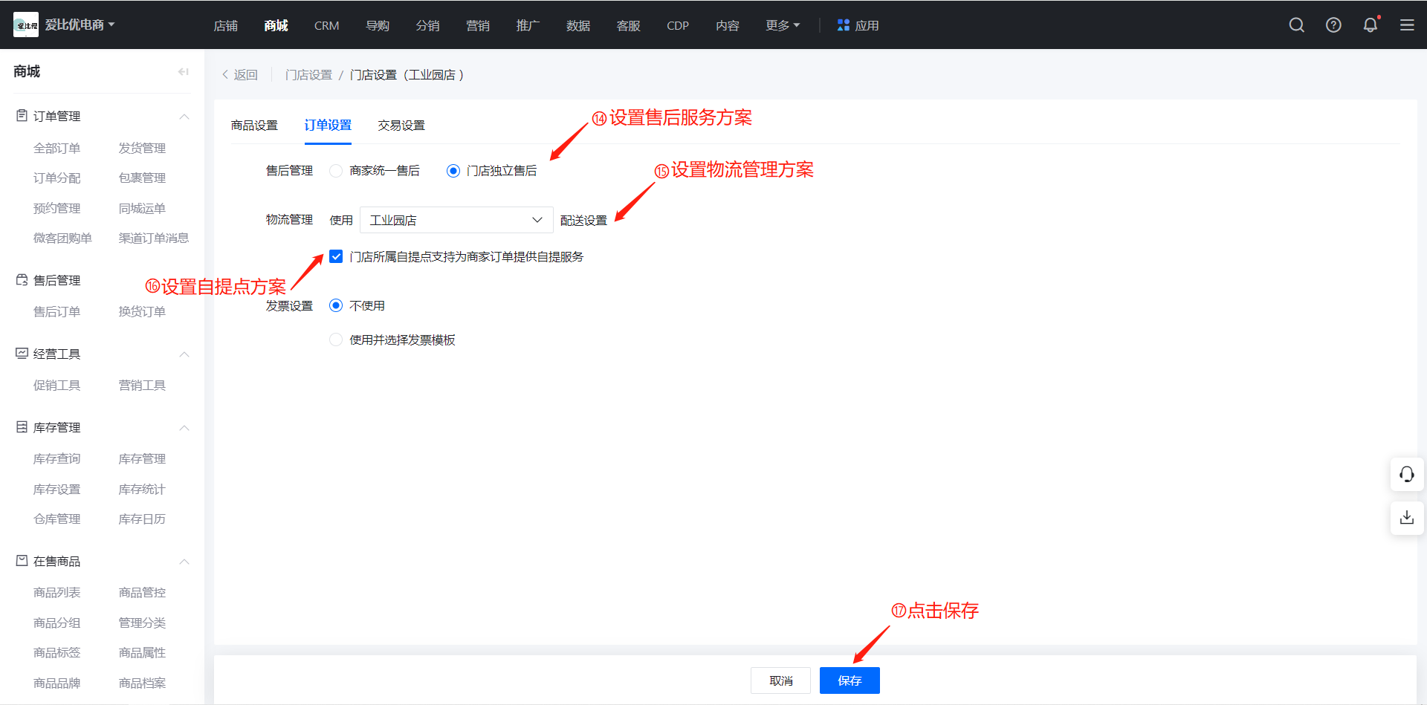The width and height of the screenshot is (1427, 705).
Task: Open 仓库管理 in sidebar
Action: click(x=56, y=519)
